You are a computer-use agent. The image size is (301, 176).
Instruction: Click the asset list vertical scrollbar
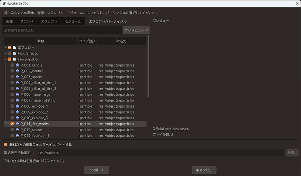(148, 66)
